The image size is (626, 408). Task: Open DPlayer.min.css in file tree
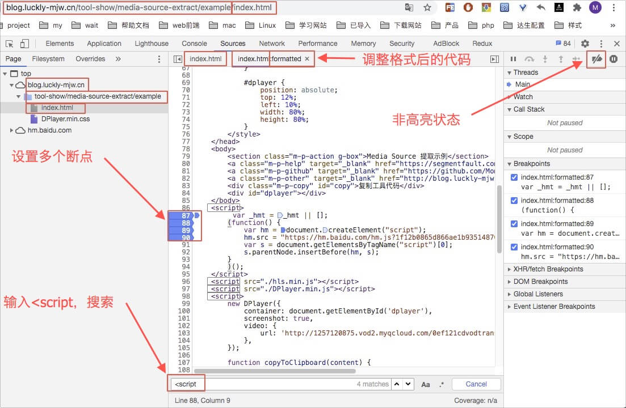coord(65,119)
